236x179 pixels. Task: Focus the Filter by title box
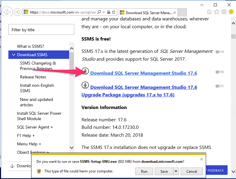pos(41,29)
